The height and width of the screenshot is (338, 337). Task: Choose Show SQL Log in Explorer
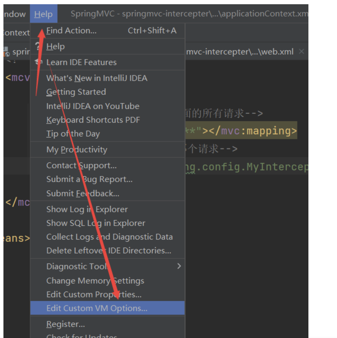[107, 223]
